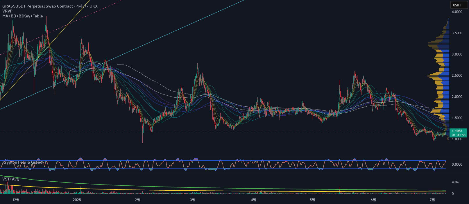This screenshot has height=204, width=469.
Task: Select the VST+Avg indicator label
Action: (10, 179)
